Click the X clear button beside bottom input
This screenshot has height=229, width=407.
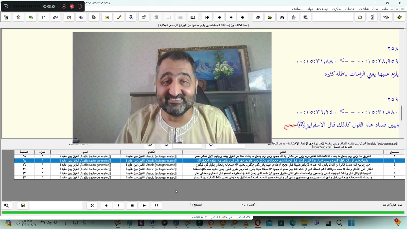tap(92, 205)
